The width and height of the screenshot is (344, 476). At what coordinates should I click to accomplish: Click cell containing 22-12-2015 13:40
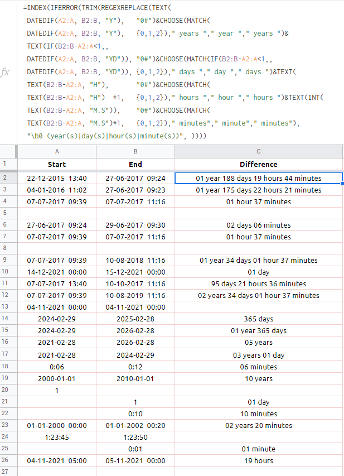pos(57,178)
